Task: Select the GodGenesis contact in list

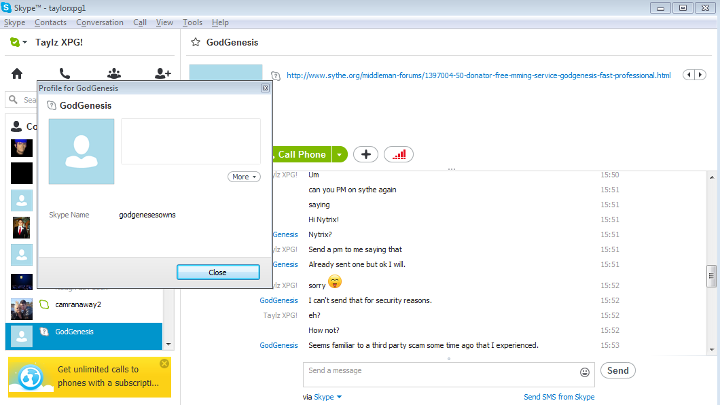Action: click(84, 336)
